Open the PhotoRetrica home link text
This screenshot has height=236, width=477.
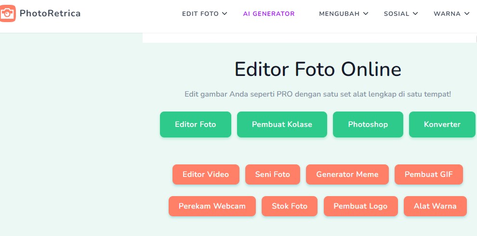50,13
